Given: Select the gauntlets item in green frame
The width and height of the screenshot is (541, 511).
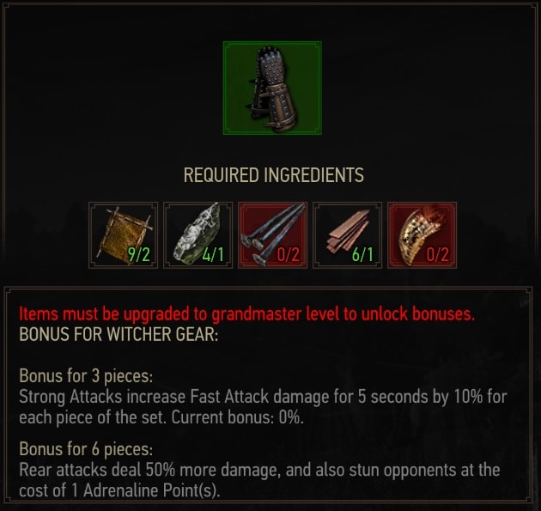Looking at the screenshot, I should 272,88.
